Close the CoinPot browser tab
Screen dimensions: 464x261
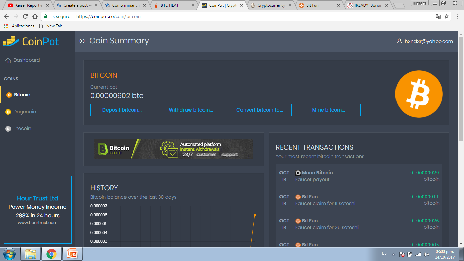(x=241, y=5)
